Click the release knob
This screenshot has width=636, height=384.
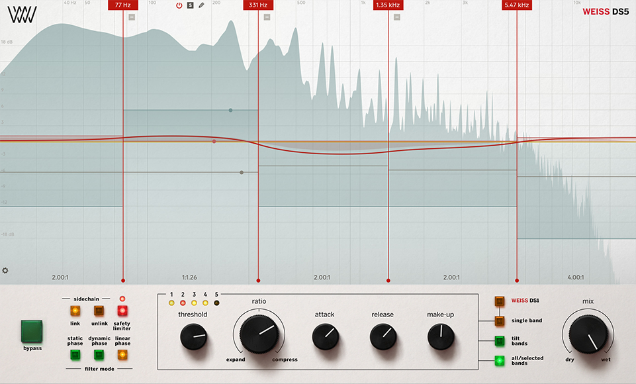[383, 336]
